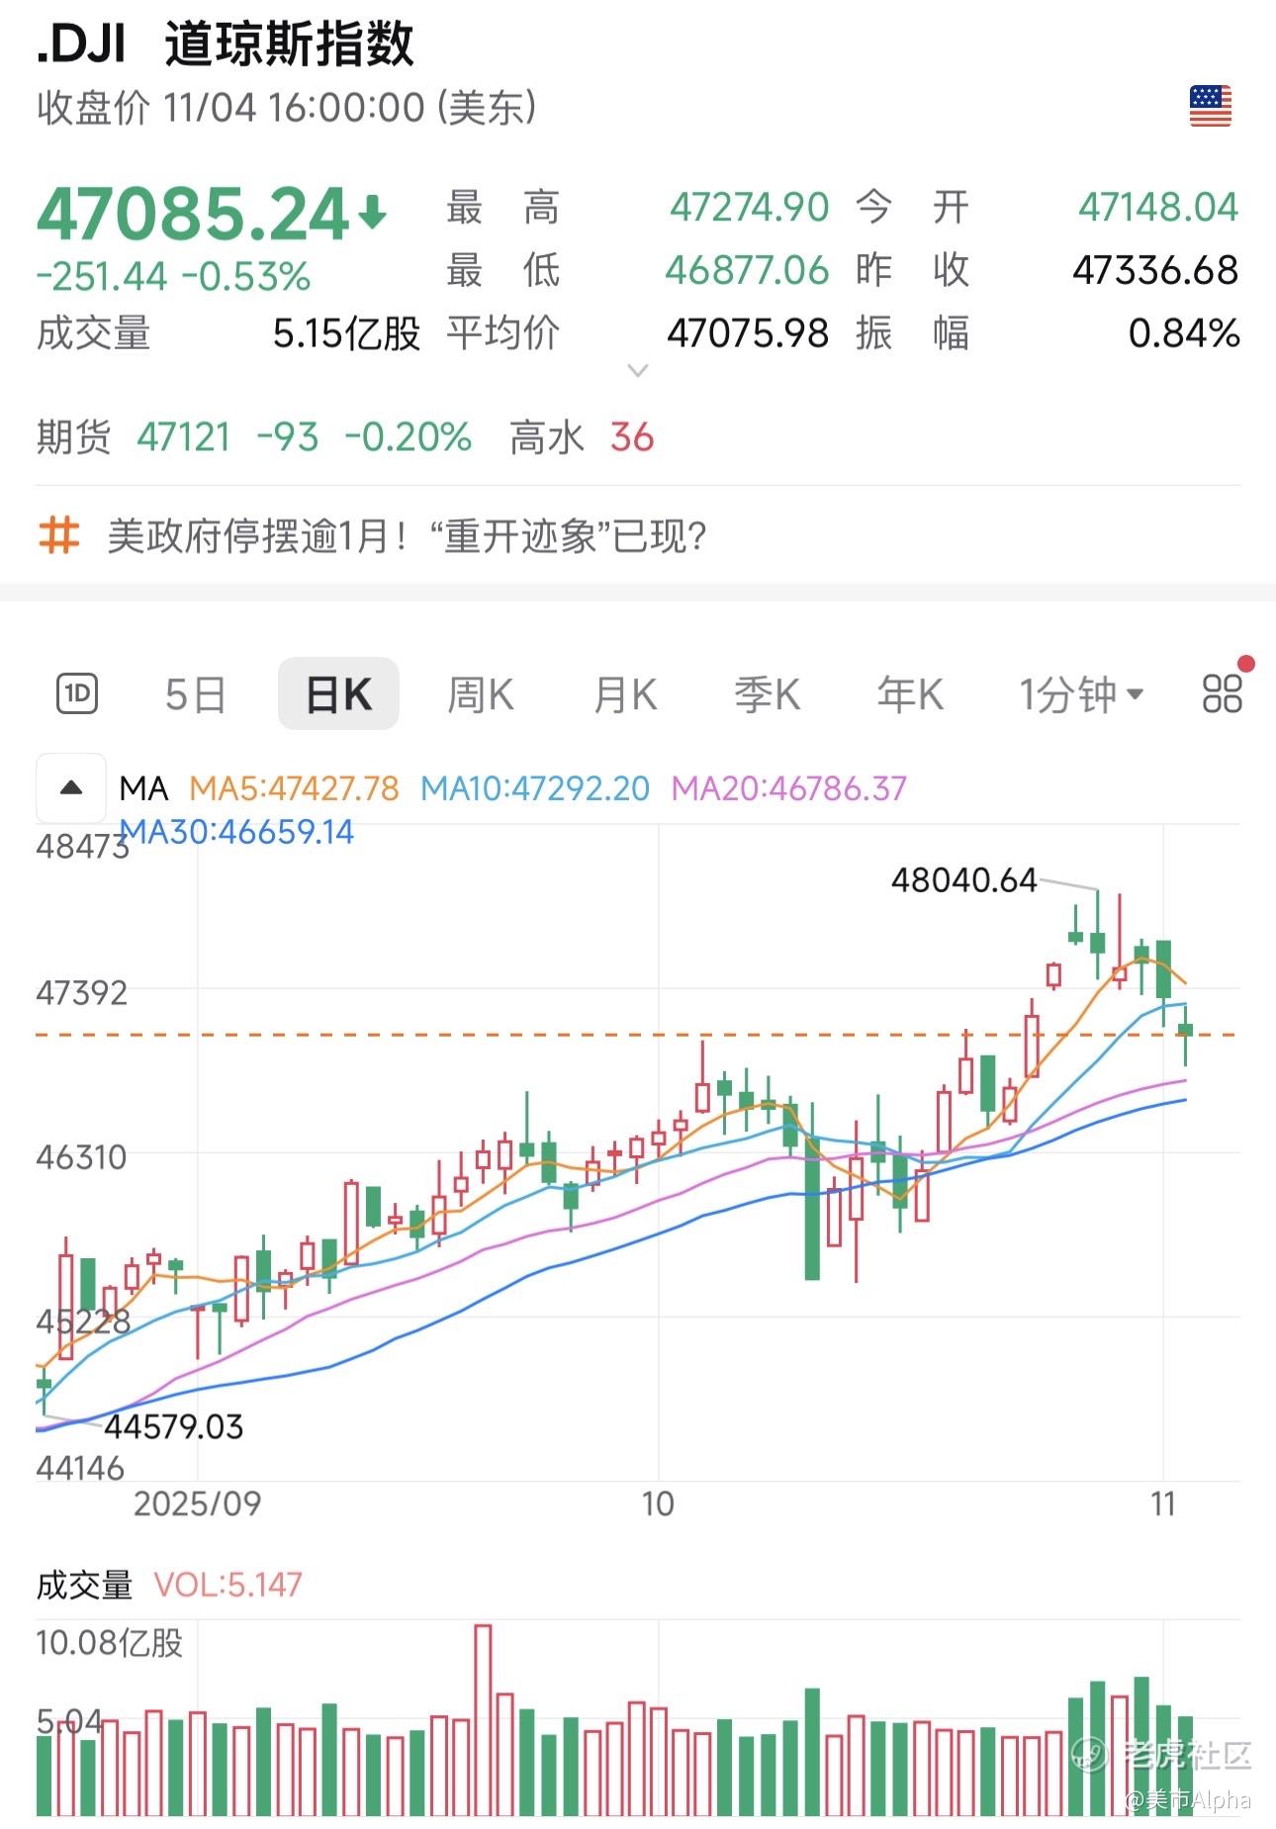Switch to the 5日 chart tab

tap(195, 694)
